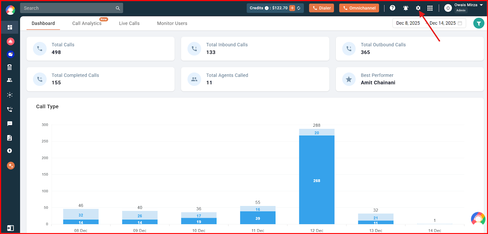Open the settings gear icon

click(418, 8)
